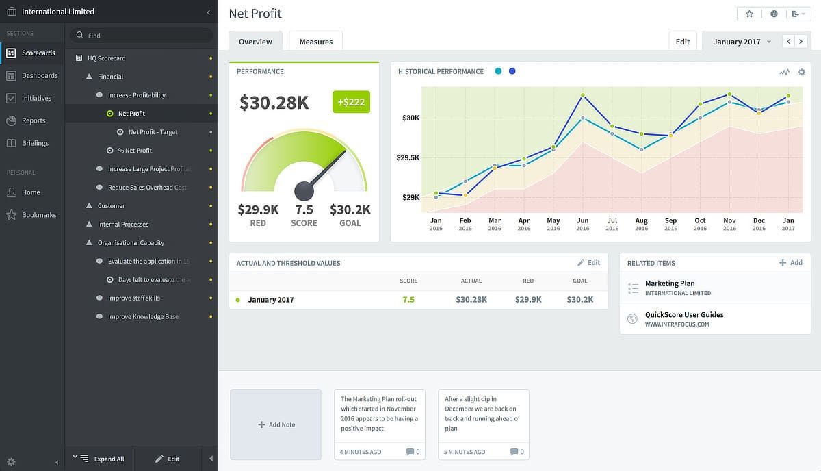Collapse the Organisational Capacity node
This screenshot has width=821, height=471.
89,243
